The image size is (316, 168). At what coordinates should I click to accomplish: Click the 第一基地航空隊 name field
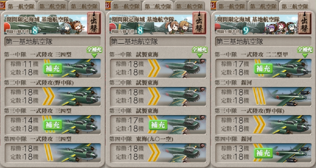[x=53, y=41]
